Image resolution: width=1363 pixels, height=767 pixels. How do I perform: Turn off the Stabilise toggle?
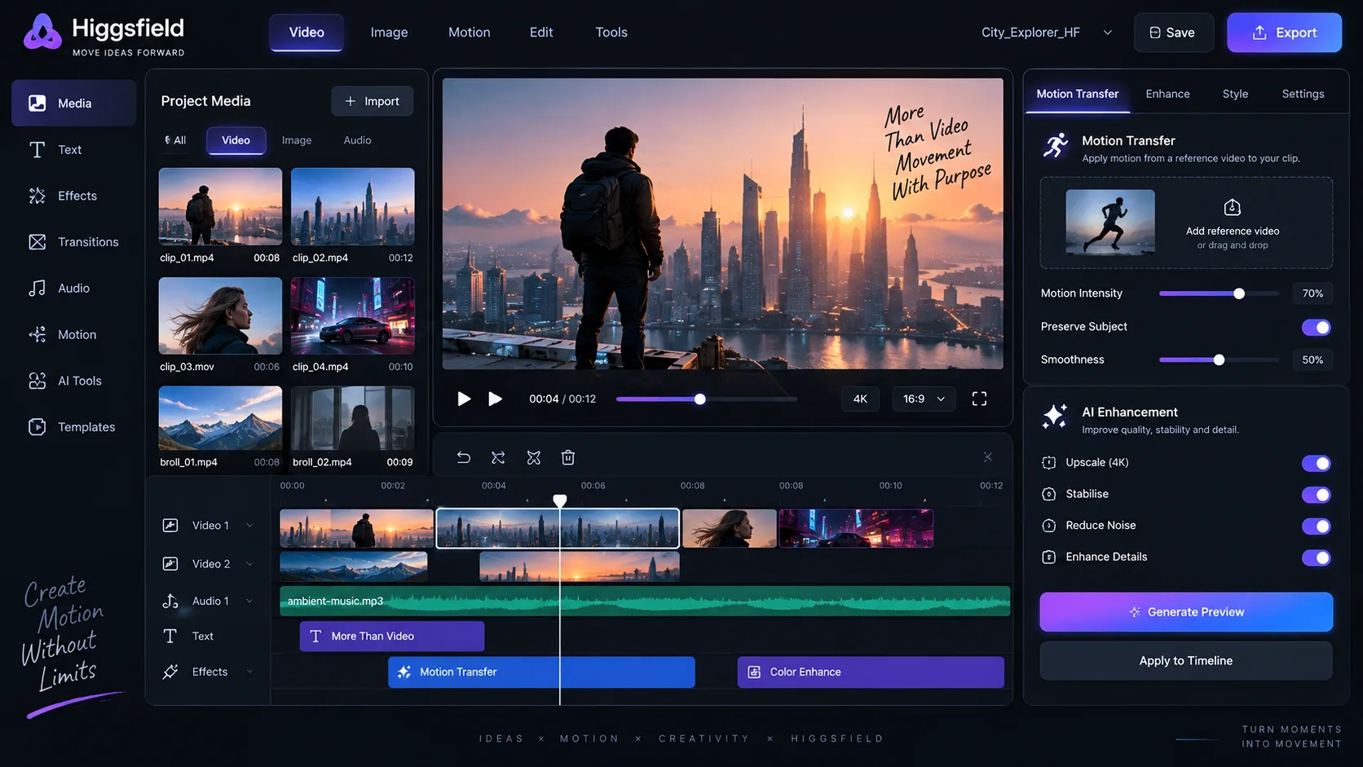click(1316, 495)
